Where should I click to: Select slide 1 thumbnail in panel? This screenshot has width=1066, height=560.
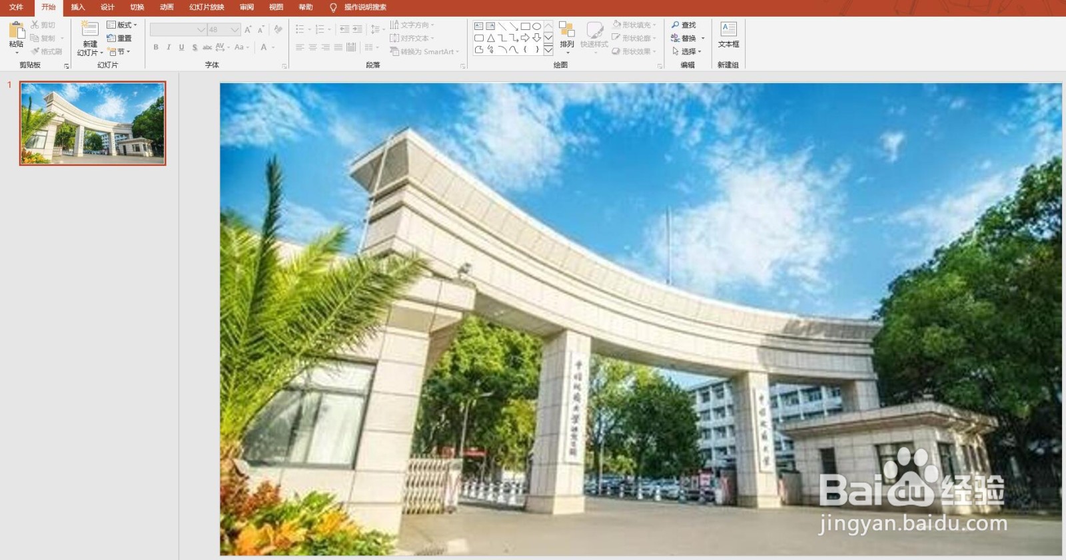coord(93,123)
